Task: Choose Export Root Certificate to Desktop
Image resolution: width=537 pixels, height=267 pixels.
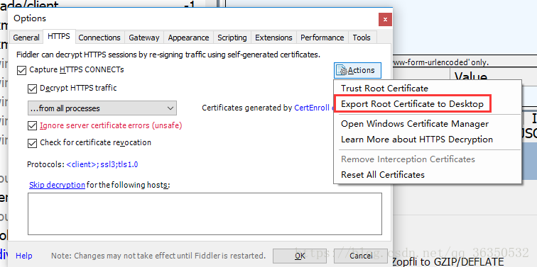Action: click(412, 104)
